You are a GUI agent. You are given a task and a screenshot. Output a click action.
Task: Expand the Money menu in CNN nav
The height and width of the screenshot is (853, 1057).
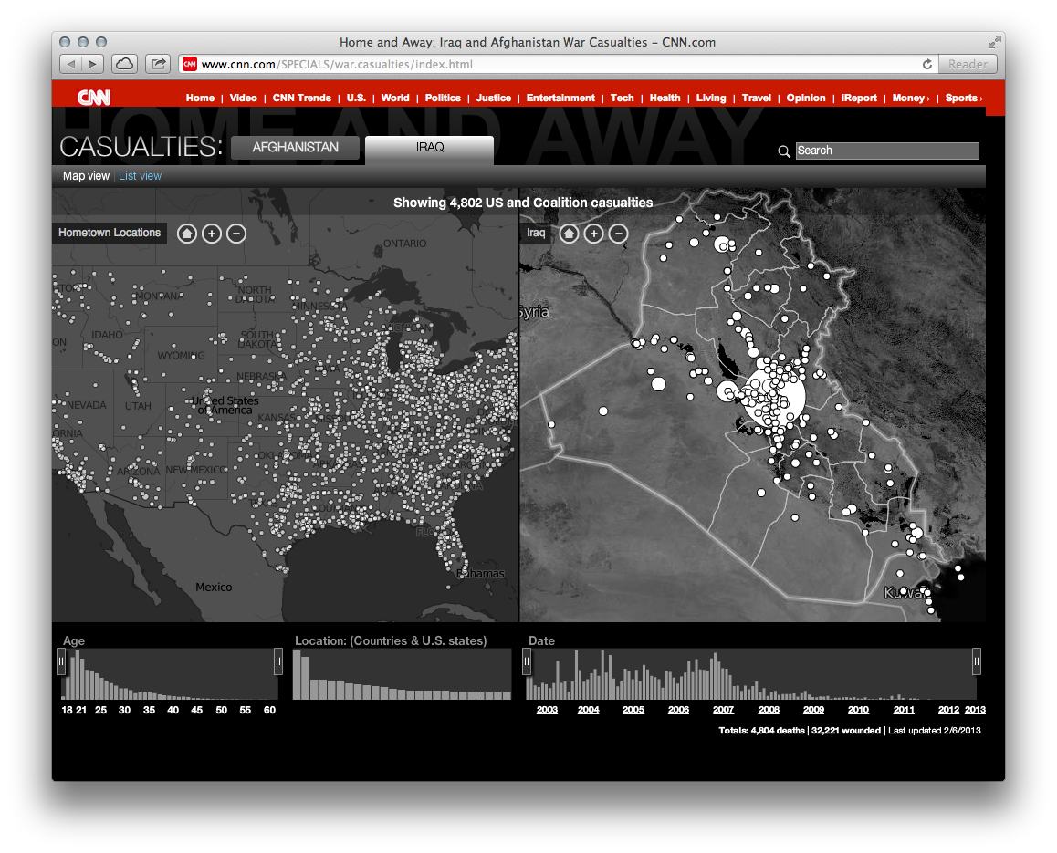pos(910,98)
